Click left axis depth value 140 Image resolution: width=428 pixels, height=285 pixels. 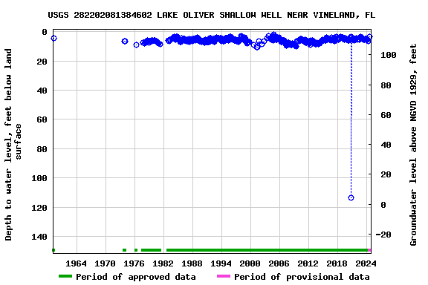(x=39, y=237)
